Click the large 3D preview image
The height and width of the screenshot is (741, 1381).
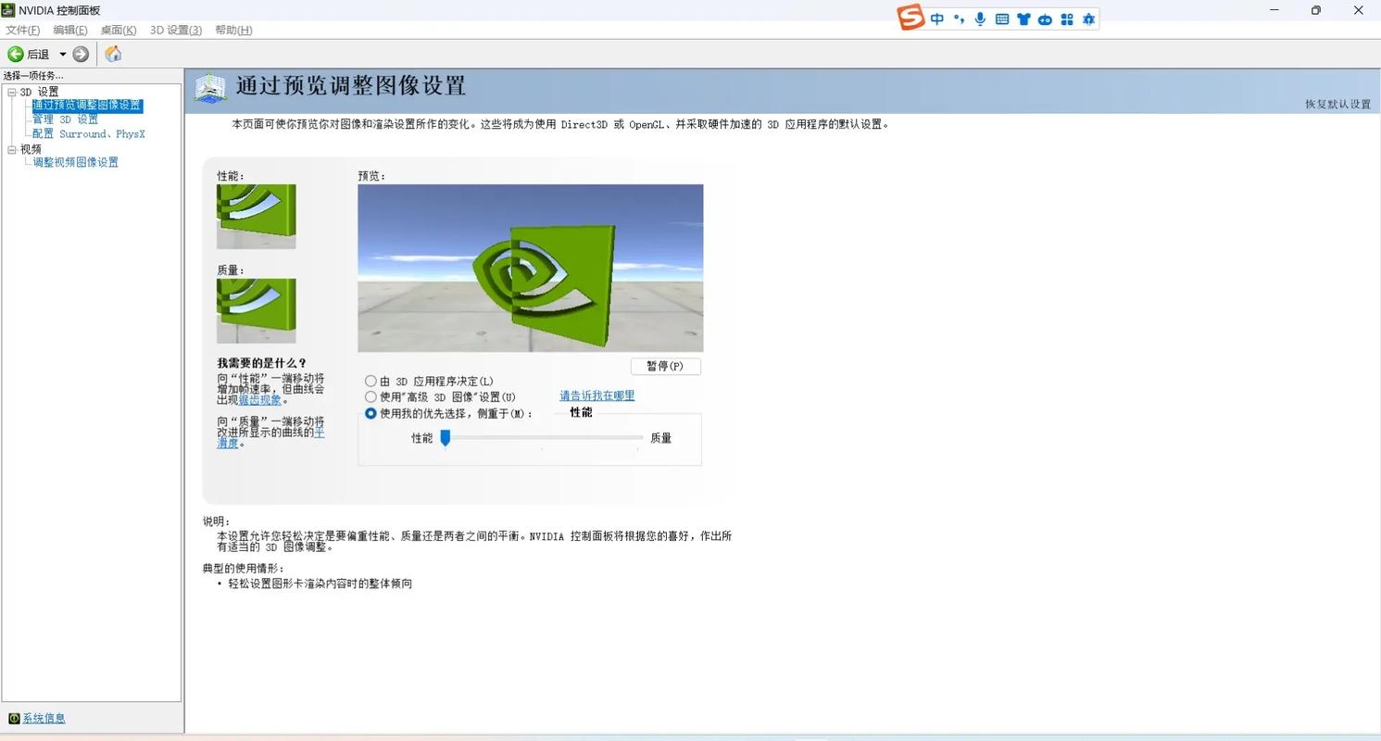pos(531,269)
